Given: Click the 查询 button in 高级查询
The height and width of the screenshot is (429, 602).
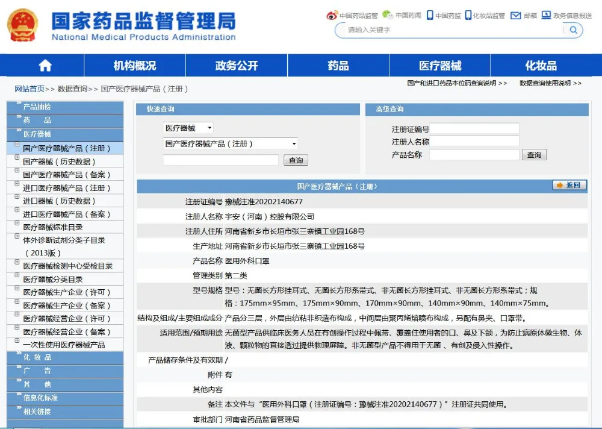Looking at the screenshot, I should 534,155.
